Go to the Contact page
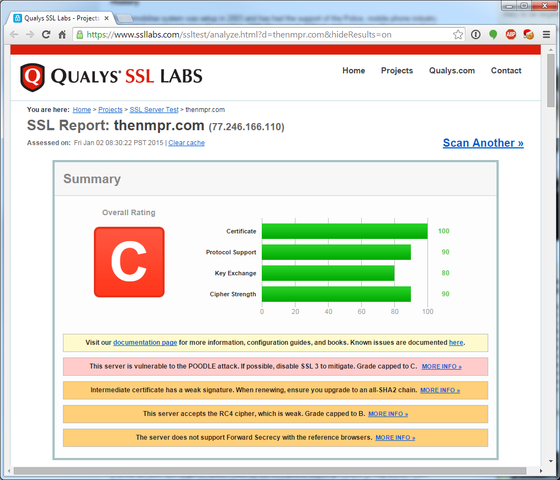The width and height of the screenshot is (560, 480). [x=506, y=71]
